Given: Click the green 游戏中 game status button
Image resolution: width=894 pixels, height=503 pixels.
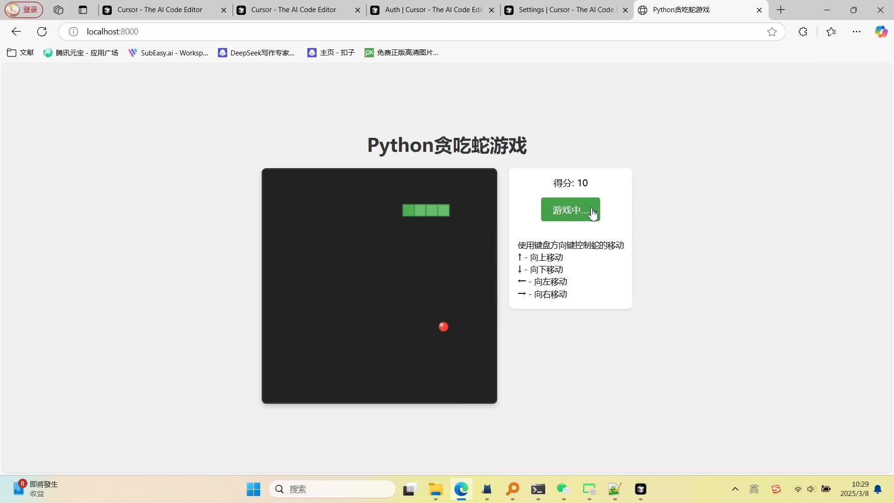Looking at the screenshot, I should coord(570,210).
